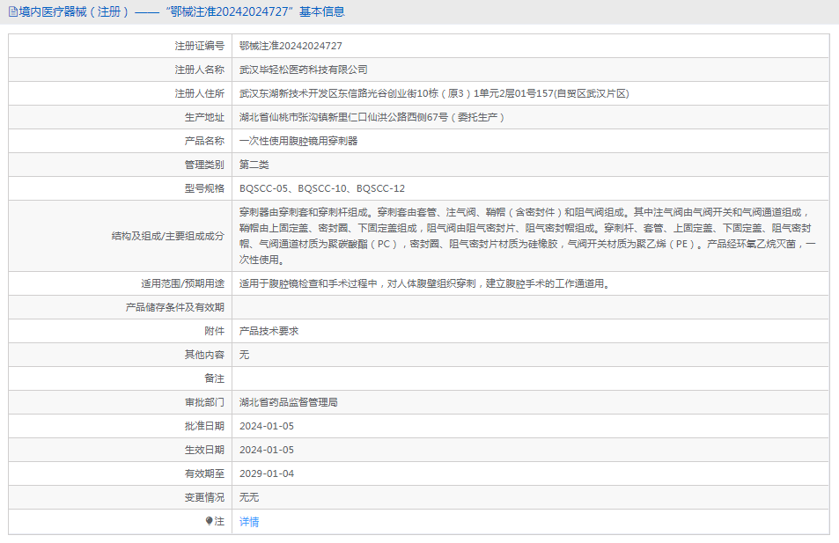Image resolution: width=839 pixels, height=543 pixels.
Task: Open the 详情 link in the 注 row
Action: point(249,522)
